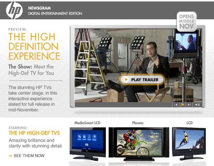Viewport: 214px width, 166px height.
Task: Skip to previous in video controls
Action: pyautogui.click(x=175, y=105)
